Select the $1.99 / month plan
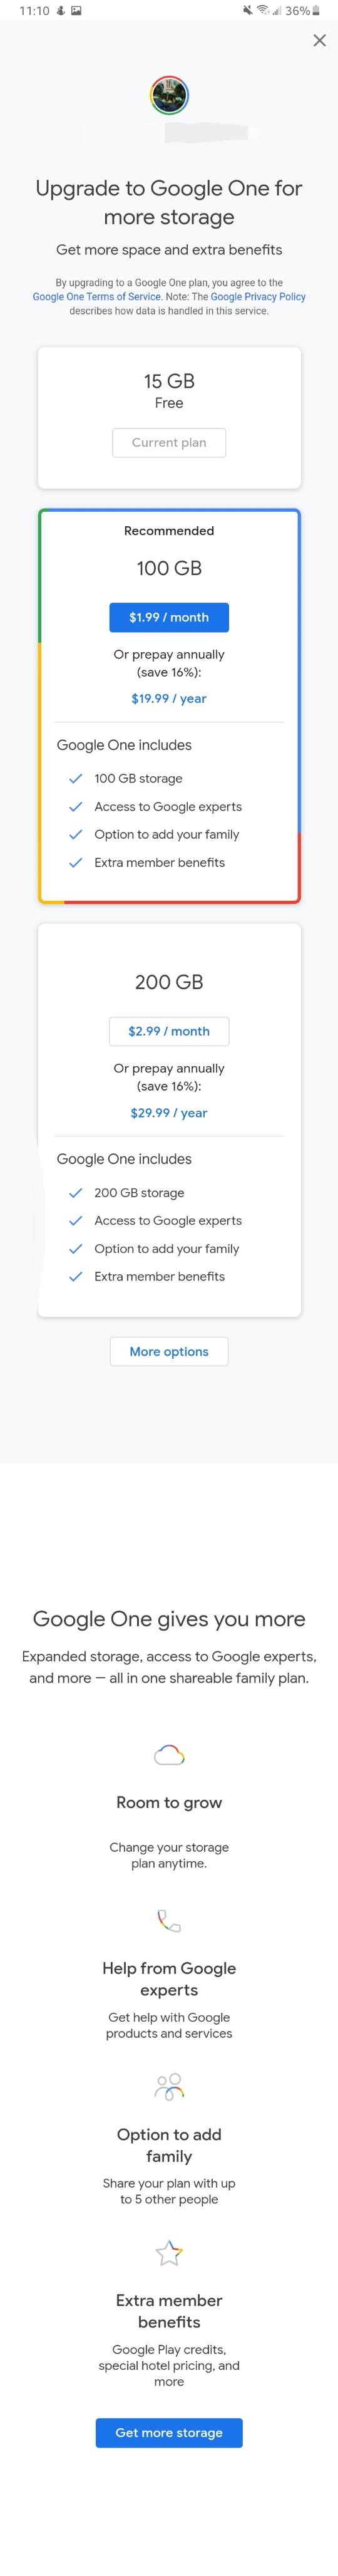Image resolution: width=338 pixels, height=2576 pixels. (x=169, y=617)
